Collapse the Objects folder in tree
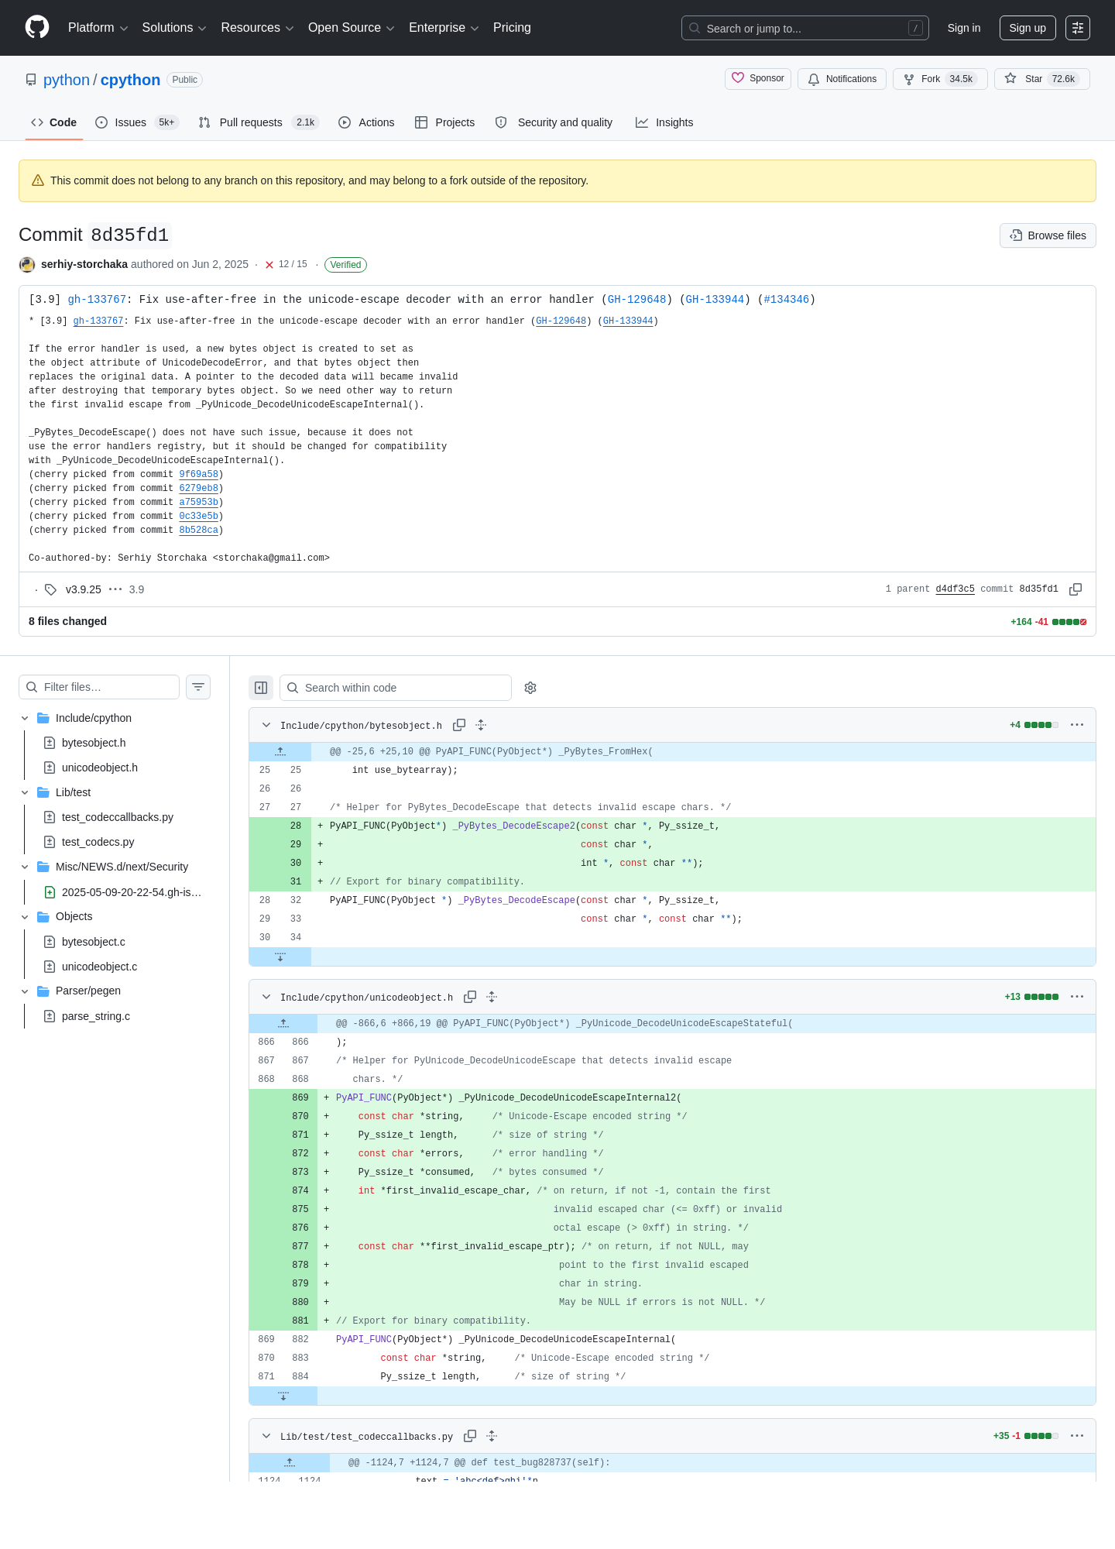This screenshot has width=1115, height=1549. click(x=25, y=916)
